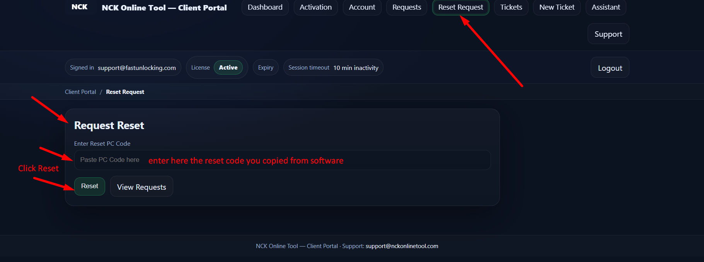Click the Expiry pill
This screenshot has height=262, width=704.
266,68
